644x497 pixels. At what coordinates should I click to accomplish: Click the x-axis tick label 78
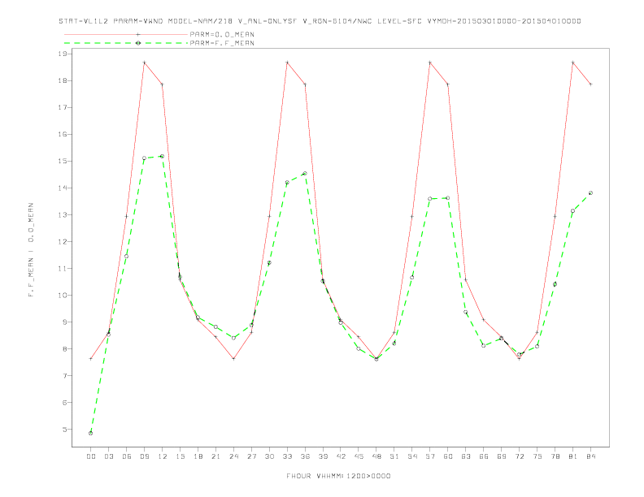coord(555,456)
